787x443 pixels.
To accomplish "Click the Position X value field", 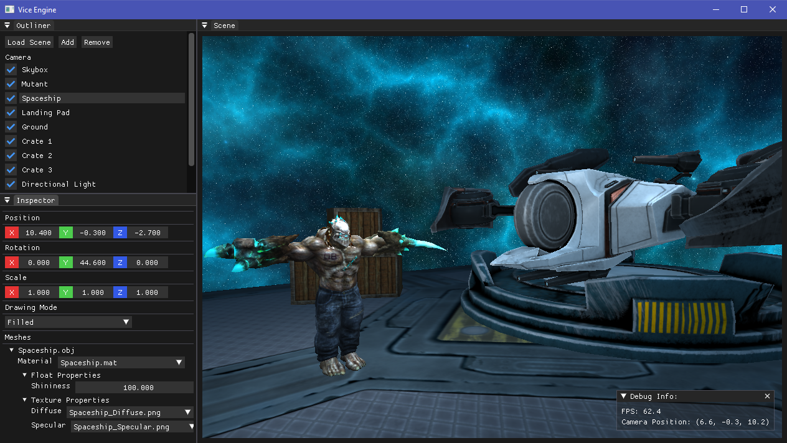I will coord(39,233).
